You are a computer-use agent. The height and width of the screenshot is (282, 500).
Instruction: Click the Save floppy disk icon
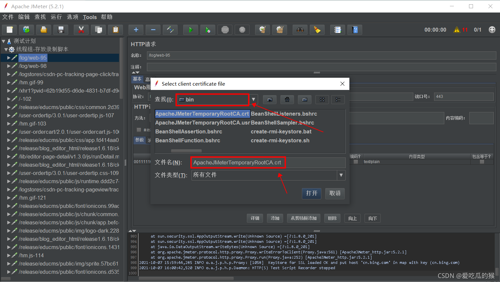[61, 30]
